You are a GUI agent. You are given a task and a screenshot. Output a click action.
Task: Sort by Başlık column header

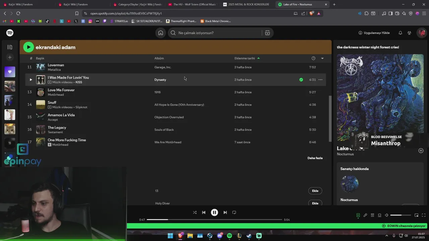coord(40,58)
